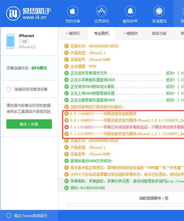184x221 pixels.
Task: Click green check icon beside 用时 elapsed time
Action: click(66, 188)
